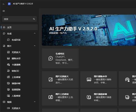Open the 生成对话 ChatGPT card
The height and width of the screenshot is (112, 136).
[60, 58]
